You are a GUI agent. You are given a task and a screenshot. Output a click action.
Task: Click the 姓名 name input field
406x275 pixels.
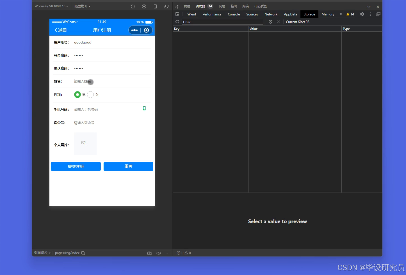[112, 81]
